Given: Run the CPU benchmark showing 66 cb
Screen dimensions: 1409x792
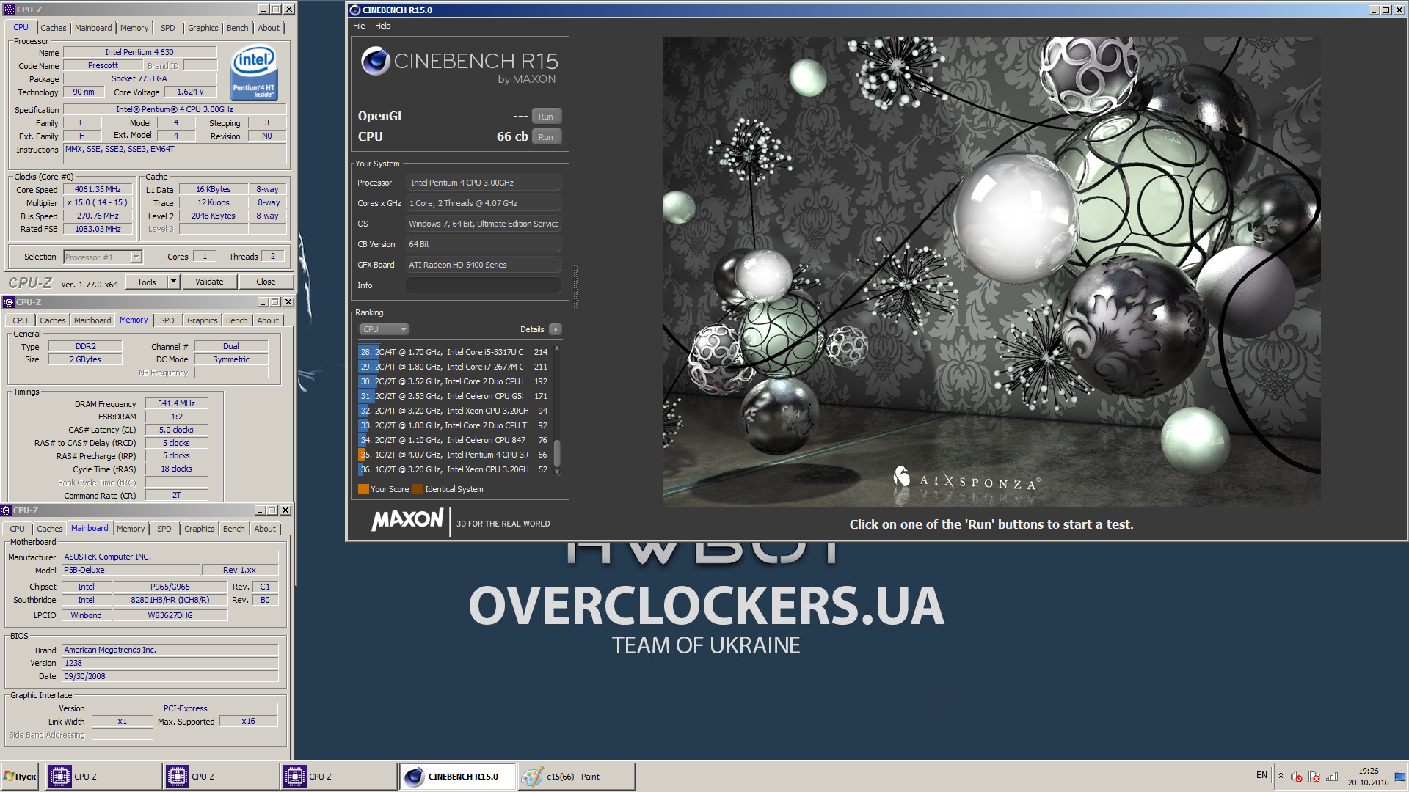Looking at the screenshot, I should tap(546, 137).
